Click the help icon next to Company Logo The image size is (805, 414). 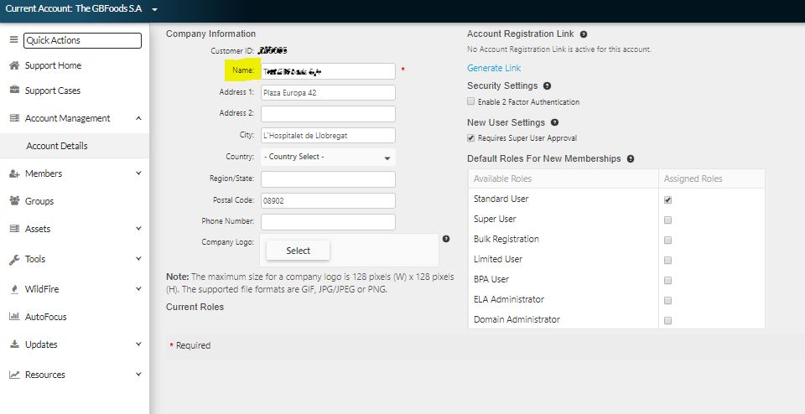click(446, 239)
